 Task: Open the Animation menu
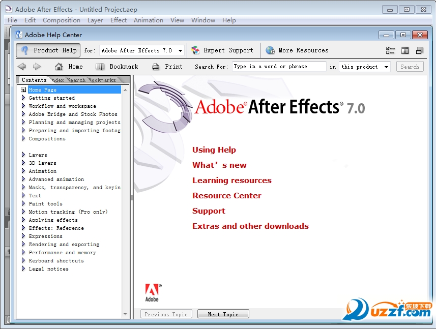pyautogui.click(x=149, y=20)
